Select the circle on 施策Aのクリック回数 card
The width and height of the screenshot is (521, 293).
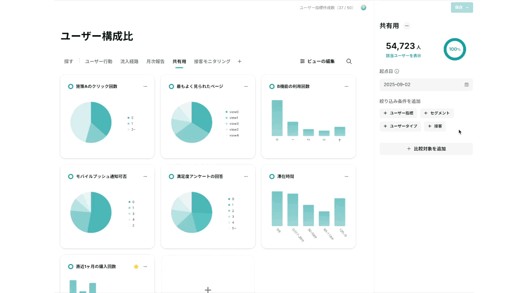point(70,86)
